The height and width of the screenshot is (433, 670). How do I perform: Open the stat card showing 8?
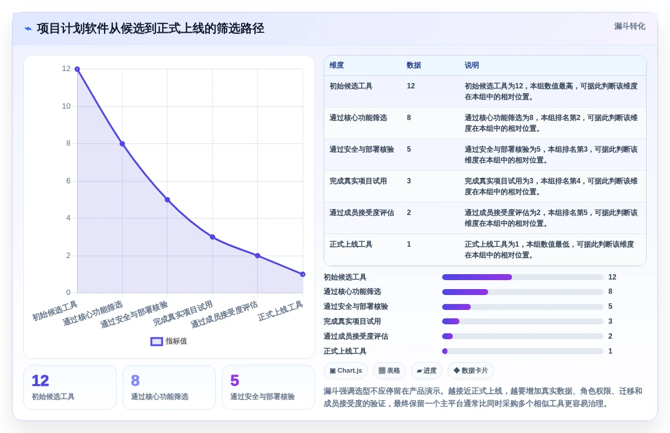(169, 388)
